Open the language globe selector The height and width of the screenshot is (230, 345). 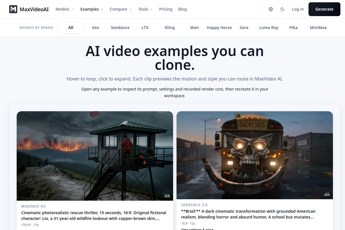point(271,9)
